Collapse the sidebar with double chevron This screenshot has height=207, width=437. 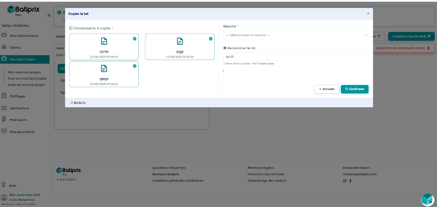point(49,15)
